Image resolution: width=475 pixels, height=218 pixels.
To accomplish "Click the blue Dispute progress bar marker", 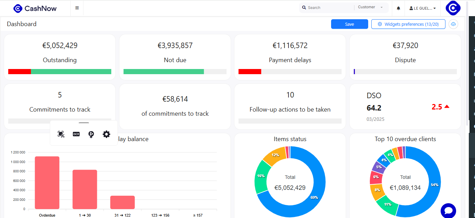I will [354, 71].
